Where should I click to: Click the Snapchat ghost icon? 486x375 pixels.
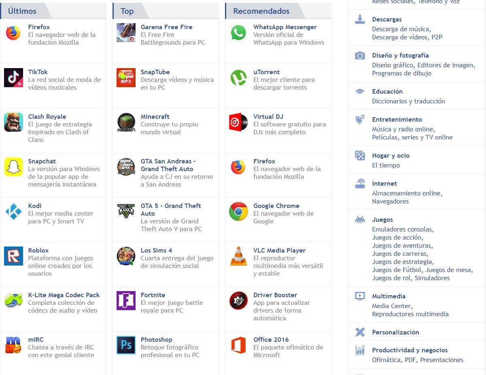click(x=13, y=167)
